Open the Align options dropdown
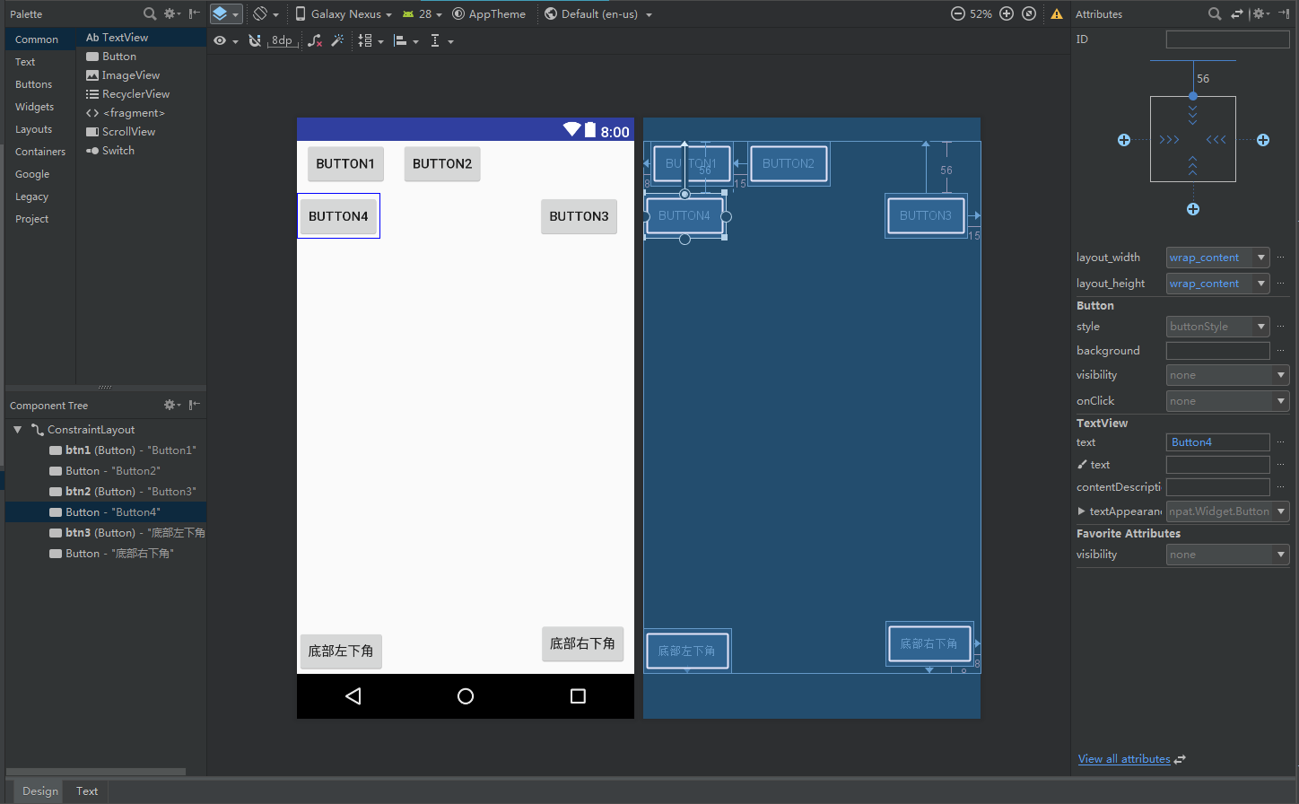This screenshot has height=804, width=1299. point(406,40)
